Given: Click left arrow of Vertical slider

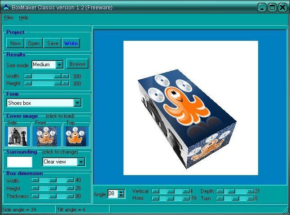Looking at the screenshot, I should pos(156,191).
